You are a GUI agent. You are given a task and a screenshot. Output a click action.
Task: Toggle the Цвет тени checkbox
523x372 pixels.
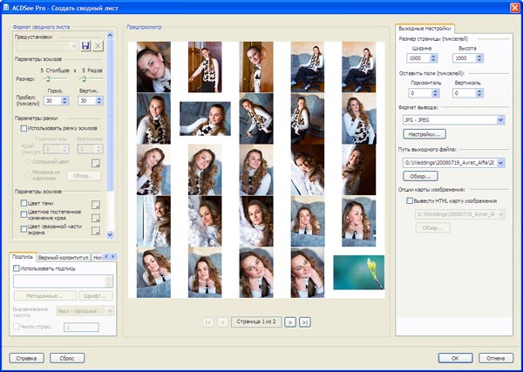click(24, 203)
